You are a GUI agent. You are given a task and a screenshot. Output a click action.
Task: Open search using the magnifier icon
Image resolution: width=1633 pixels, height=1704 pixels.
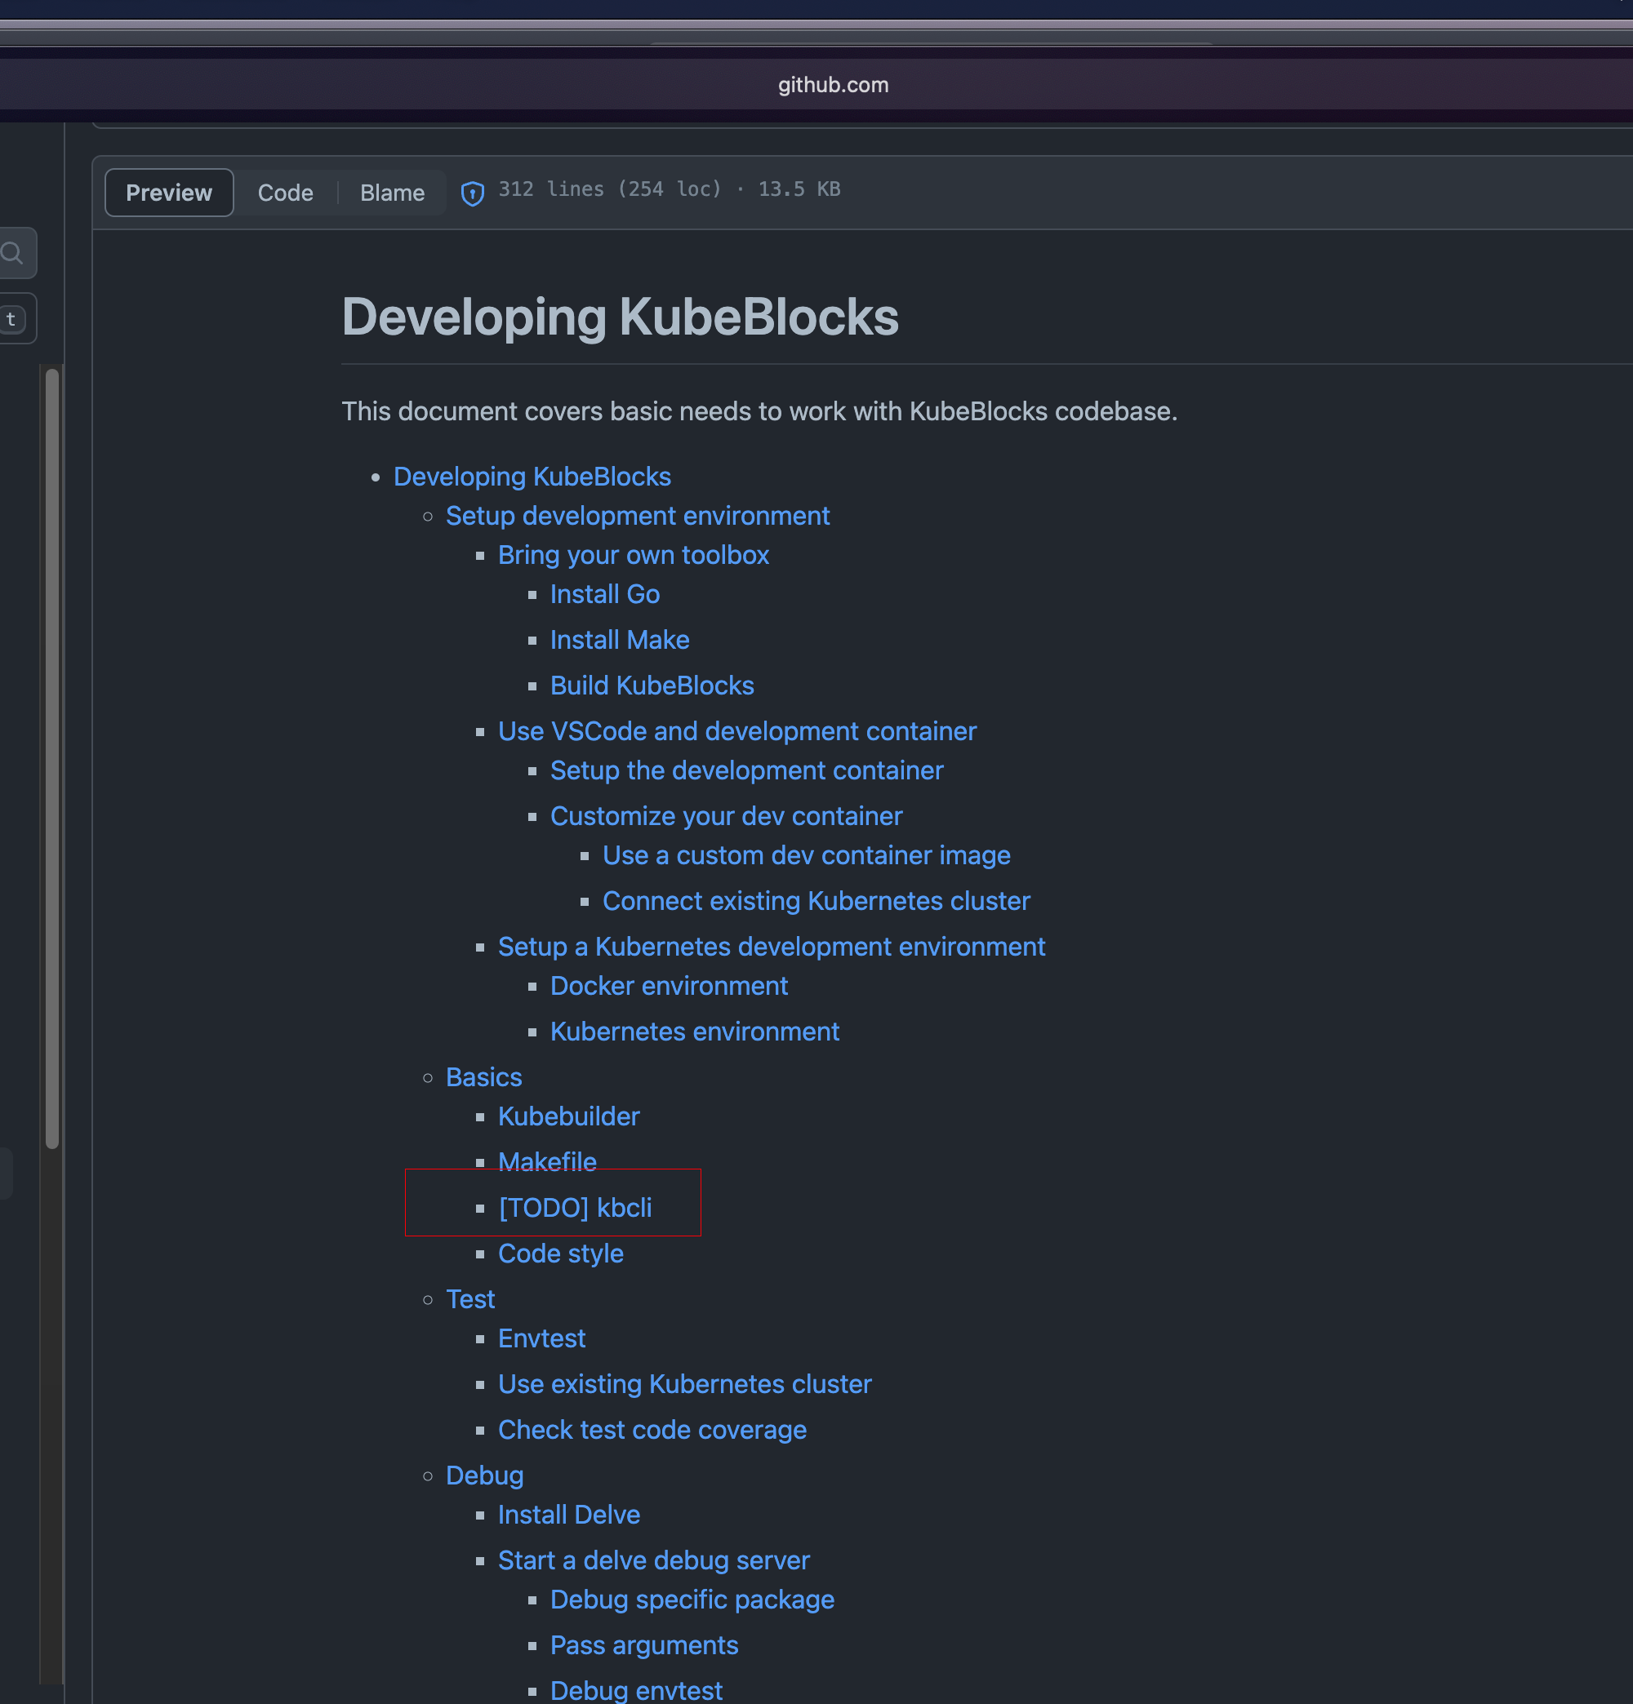coord(11,253)
